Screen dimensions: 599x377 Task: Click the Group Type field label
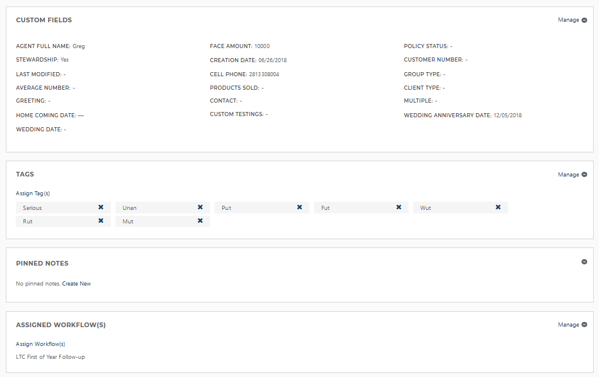tap(423, 74)
